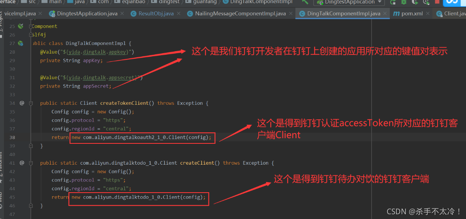Viewport: 466px width, 219px height.
Task: Click line number 30 in the gutter
Action: [x=12, y=69]
